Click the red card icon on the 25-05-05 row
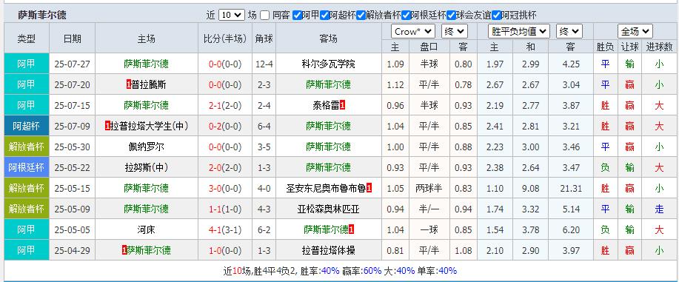 pyautogui.click(x=352, y=229)
